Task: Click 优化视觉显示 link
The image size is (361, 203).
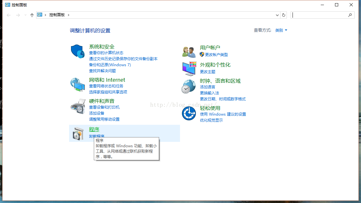Action: [x=211, y=120]
